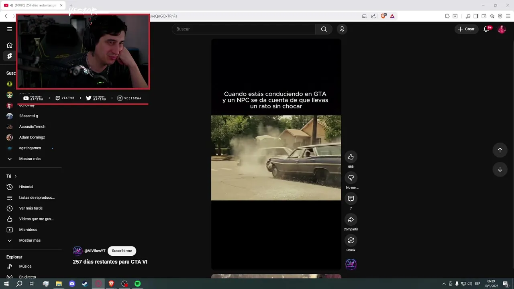Open the sound source thumbnail of Short
514x289 pixels.
[351, 264]
